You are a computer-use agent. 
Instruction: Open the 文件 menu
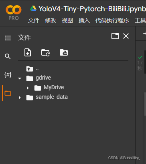click(x=34, y=21)
